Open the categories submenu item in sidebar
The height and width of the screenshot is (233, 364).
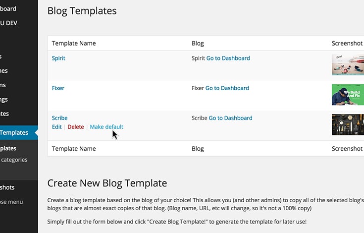click(14, 160)
